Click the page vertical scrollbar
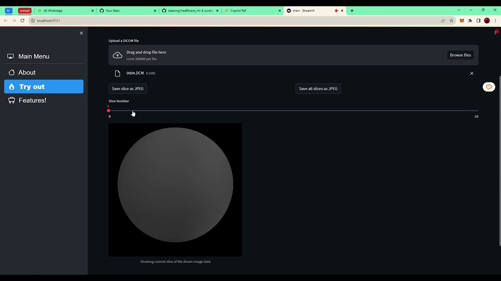Image resolution: width=501 pixels, height=281 pixels. pyautogui.click(x=499, y=160)
